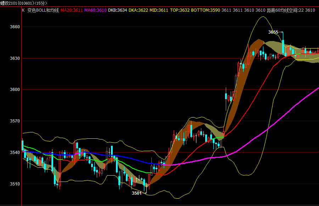Click the TOP:3632 legend value
319x206 pixels.
[x=180, y=10]
